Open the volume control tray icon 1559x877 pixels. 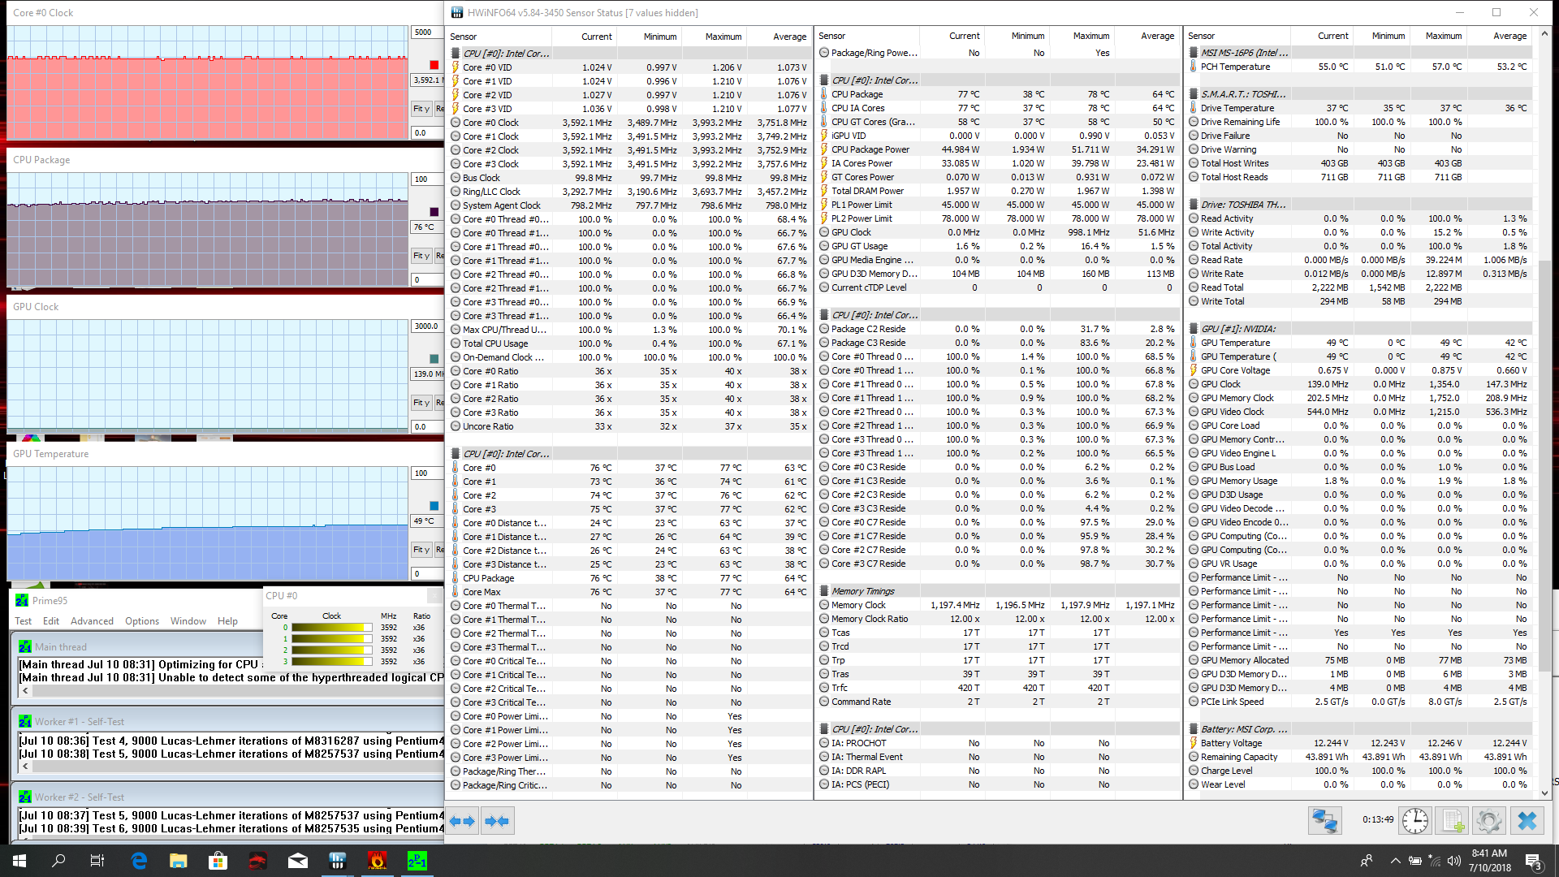click(1454, 861)
